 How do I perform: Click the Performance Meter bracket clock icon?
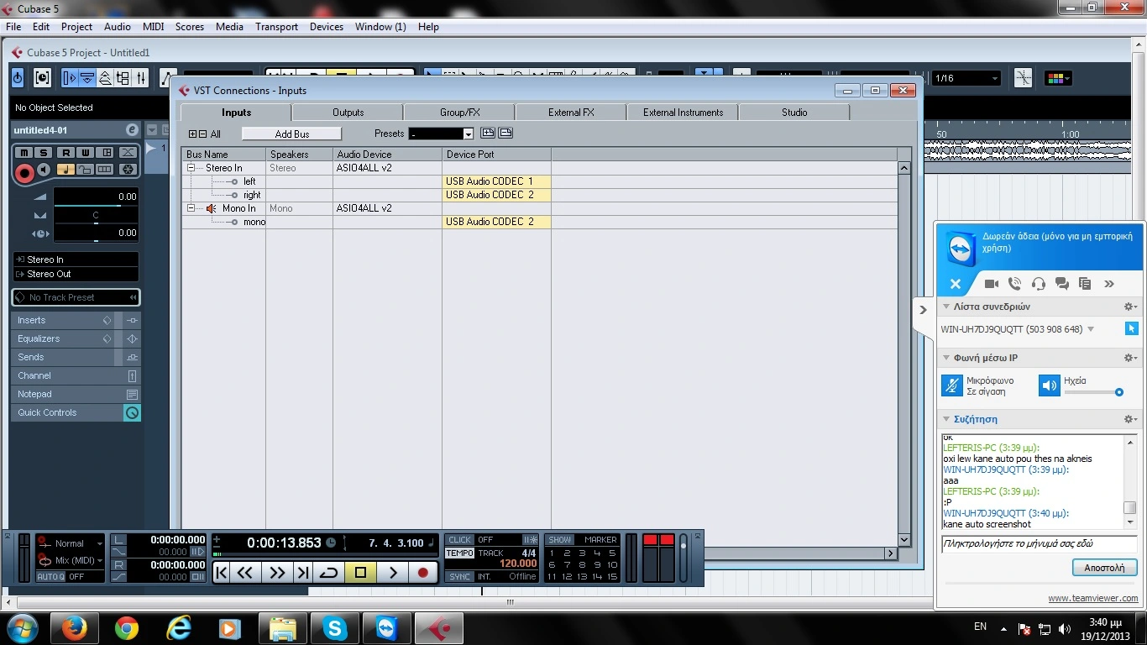pyautogui.click(x=42, y=78)
